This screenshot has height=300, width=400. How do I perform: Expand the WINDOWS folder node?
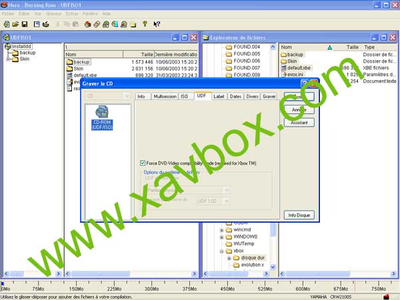pos(221,237)
